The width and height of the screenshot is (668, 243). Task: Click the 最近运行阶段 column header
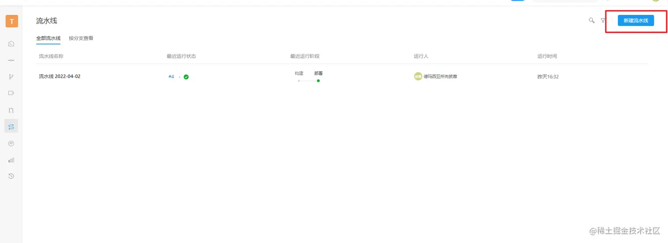305,56
